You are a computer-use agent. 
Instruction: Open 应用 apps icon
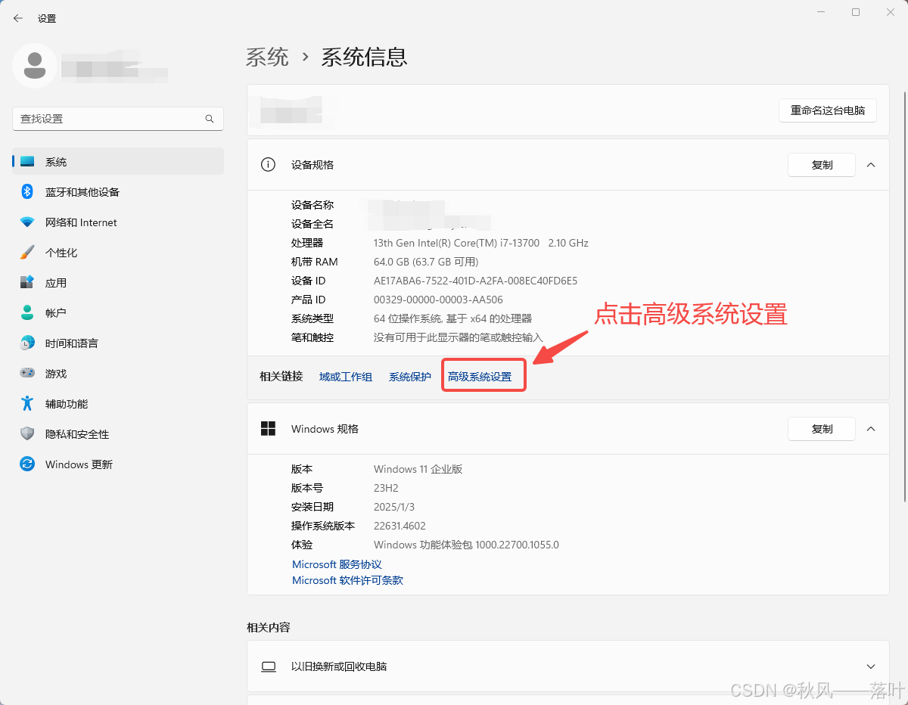(27, 283)
